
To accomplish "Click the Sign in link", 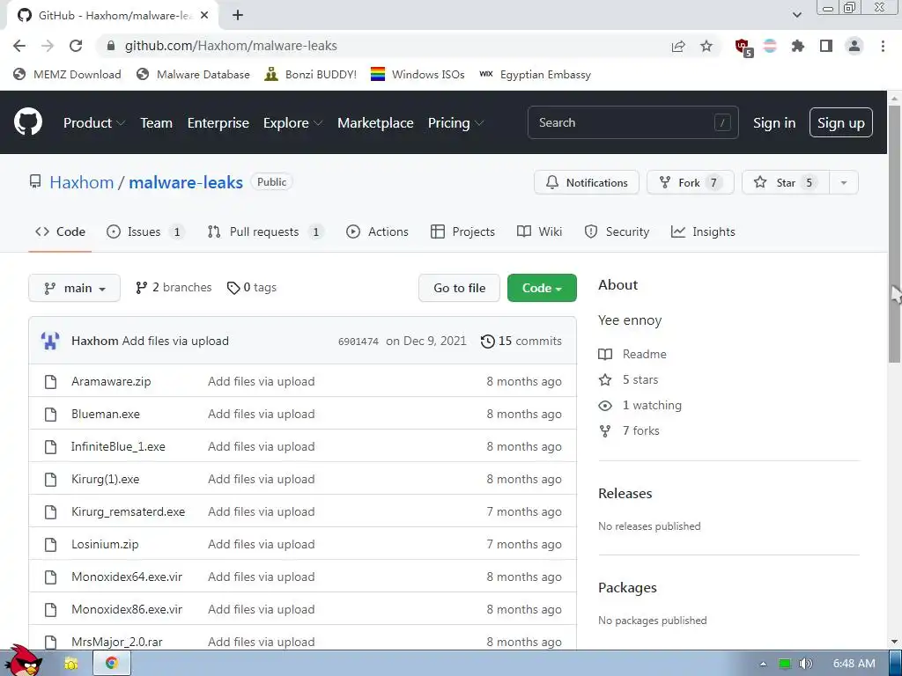I will (774, 123).
